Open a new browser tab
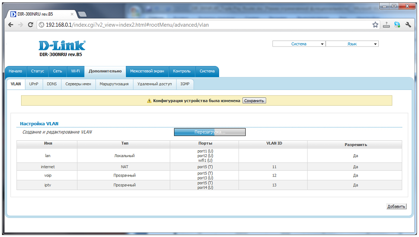This screenshot has height=237, width=419. pos(82,14)
